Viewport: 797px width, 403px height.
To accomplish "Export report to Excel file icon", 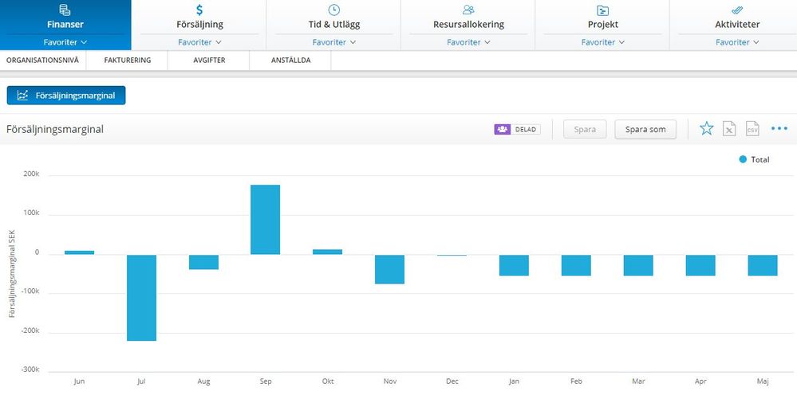I will [x=729, y=129].
